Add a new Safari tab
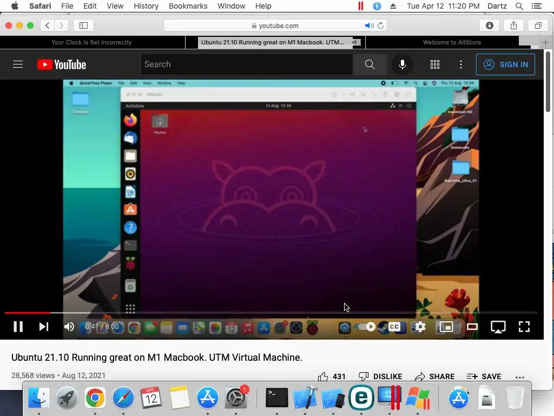This screenshot has height=416, width=554. point(545,42)
